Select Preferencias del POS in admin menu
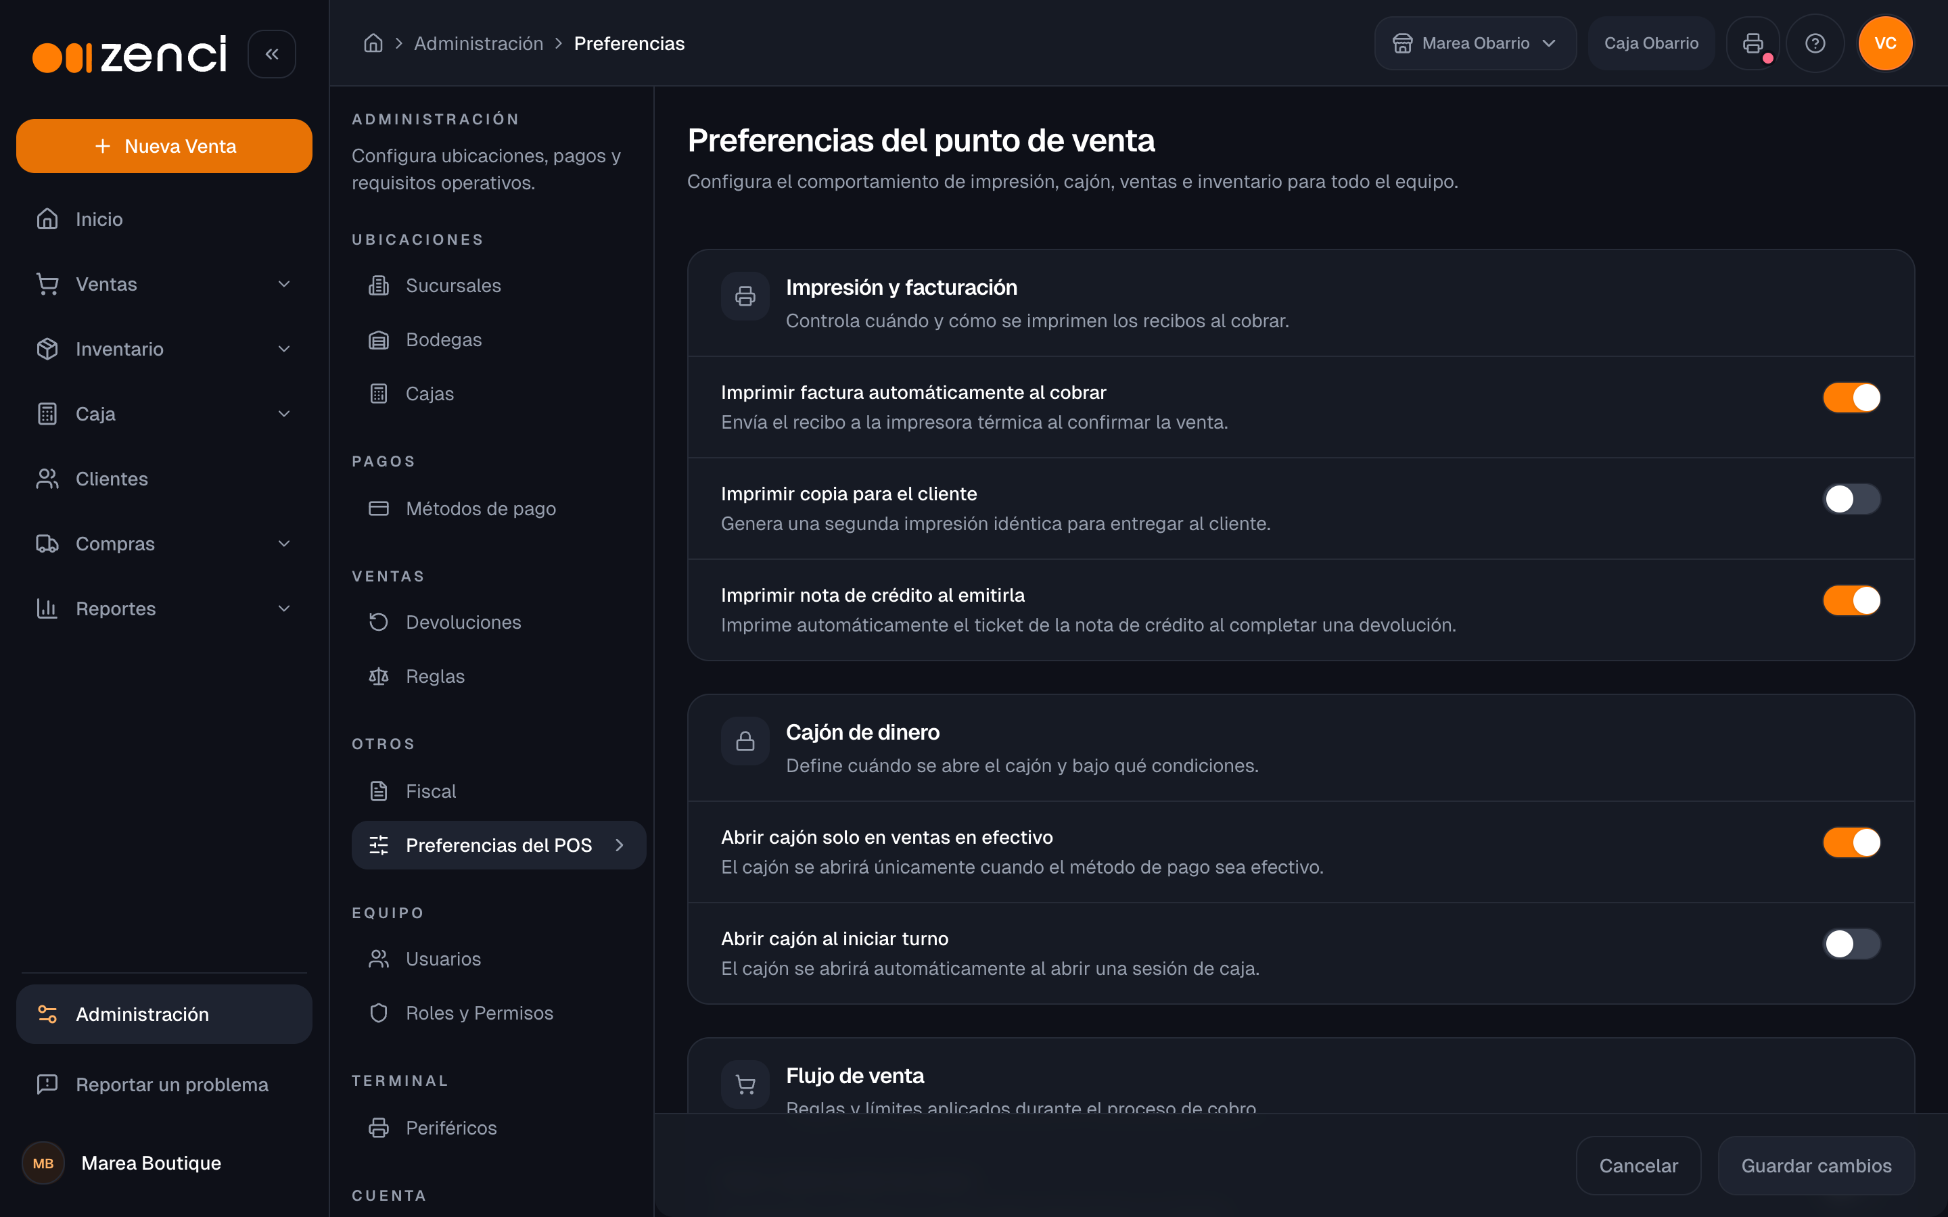1948x1217 pixels. pos(498,845)
